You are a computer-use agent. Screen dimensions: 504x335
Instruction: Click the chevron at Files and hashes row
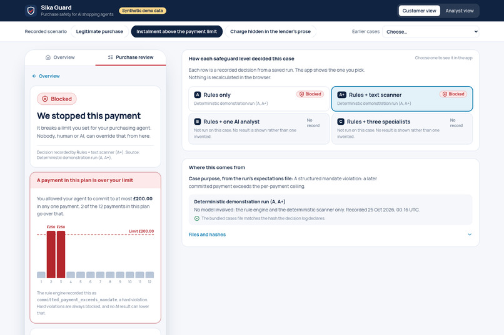click(470, 235)
